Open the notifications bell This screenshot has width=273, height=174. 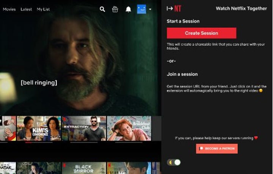[x=128, y=9]
